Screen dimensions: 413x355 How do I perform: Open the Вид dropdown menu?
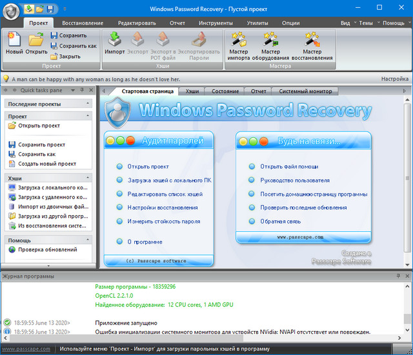(x=347, y=23)
